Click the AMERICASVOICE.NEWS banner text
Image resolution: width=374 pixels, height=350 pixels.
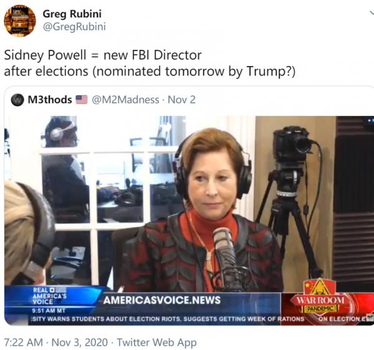(x=162, y=300)
